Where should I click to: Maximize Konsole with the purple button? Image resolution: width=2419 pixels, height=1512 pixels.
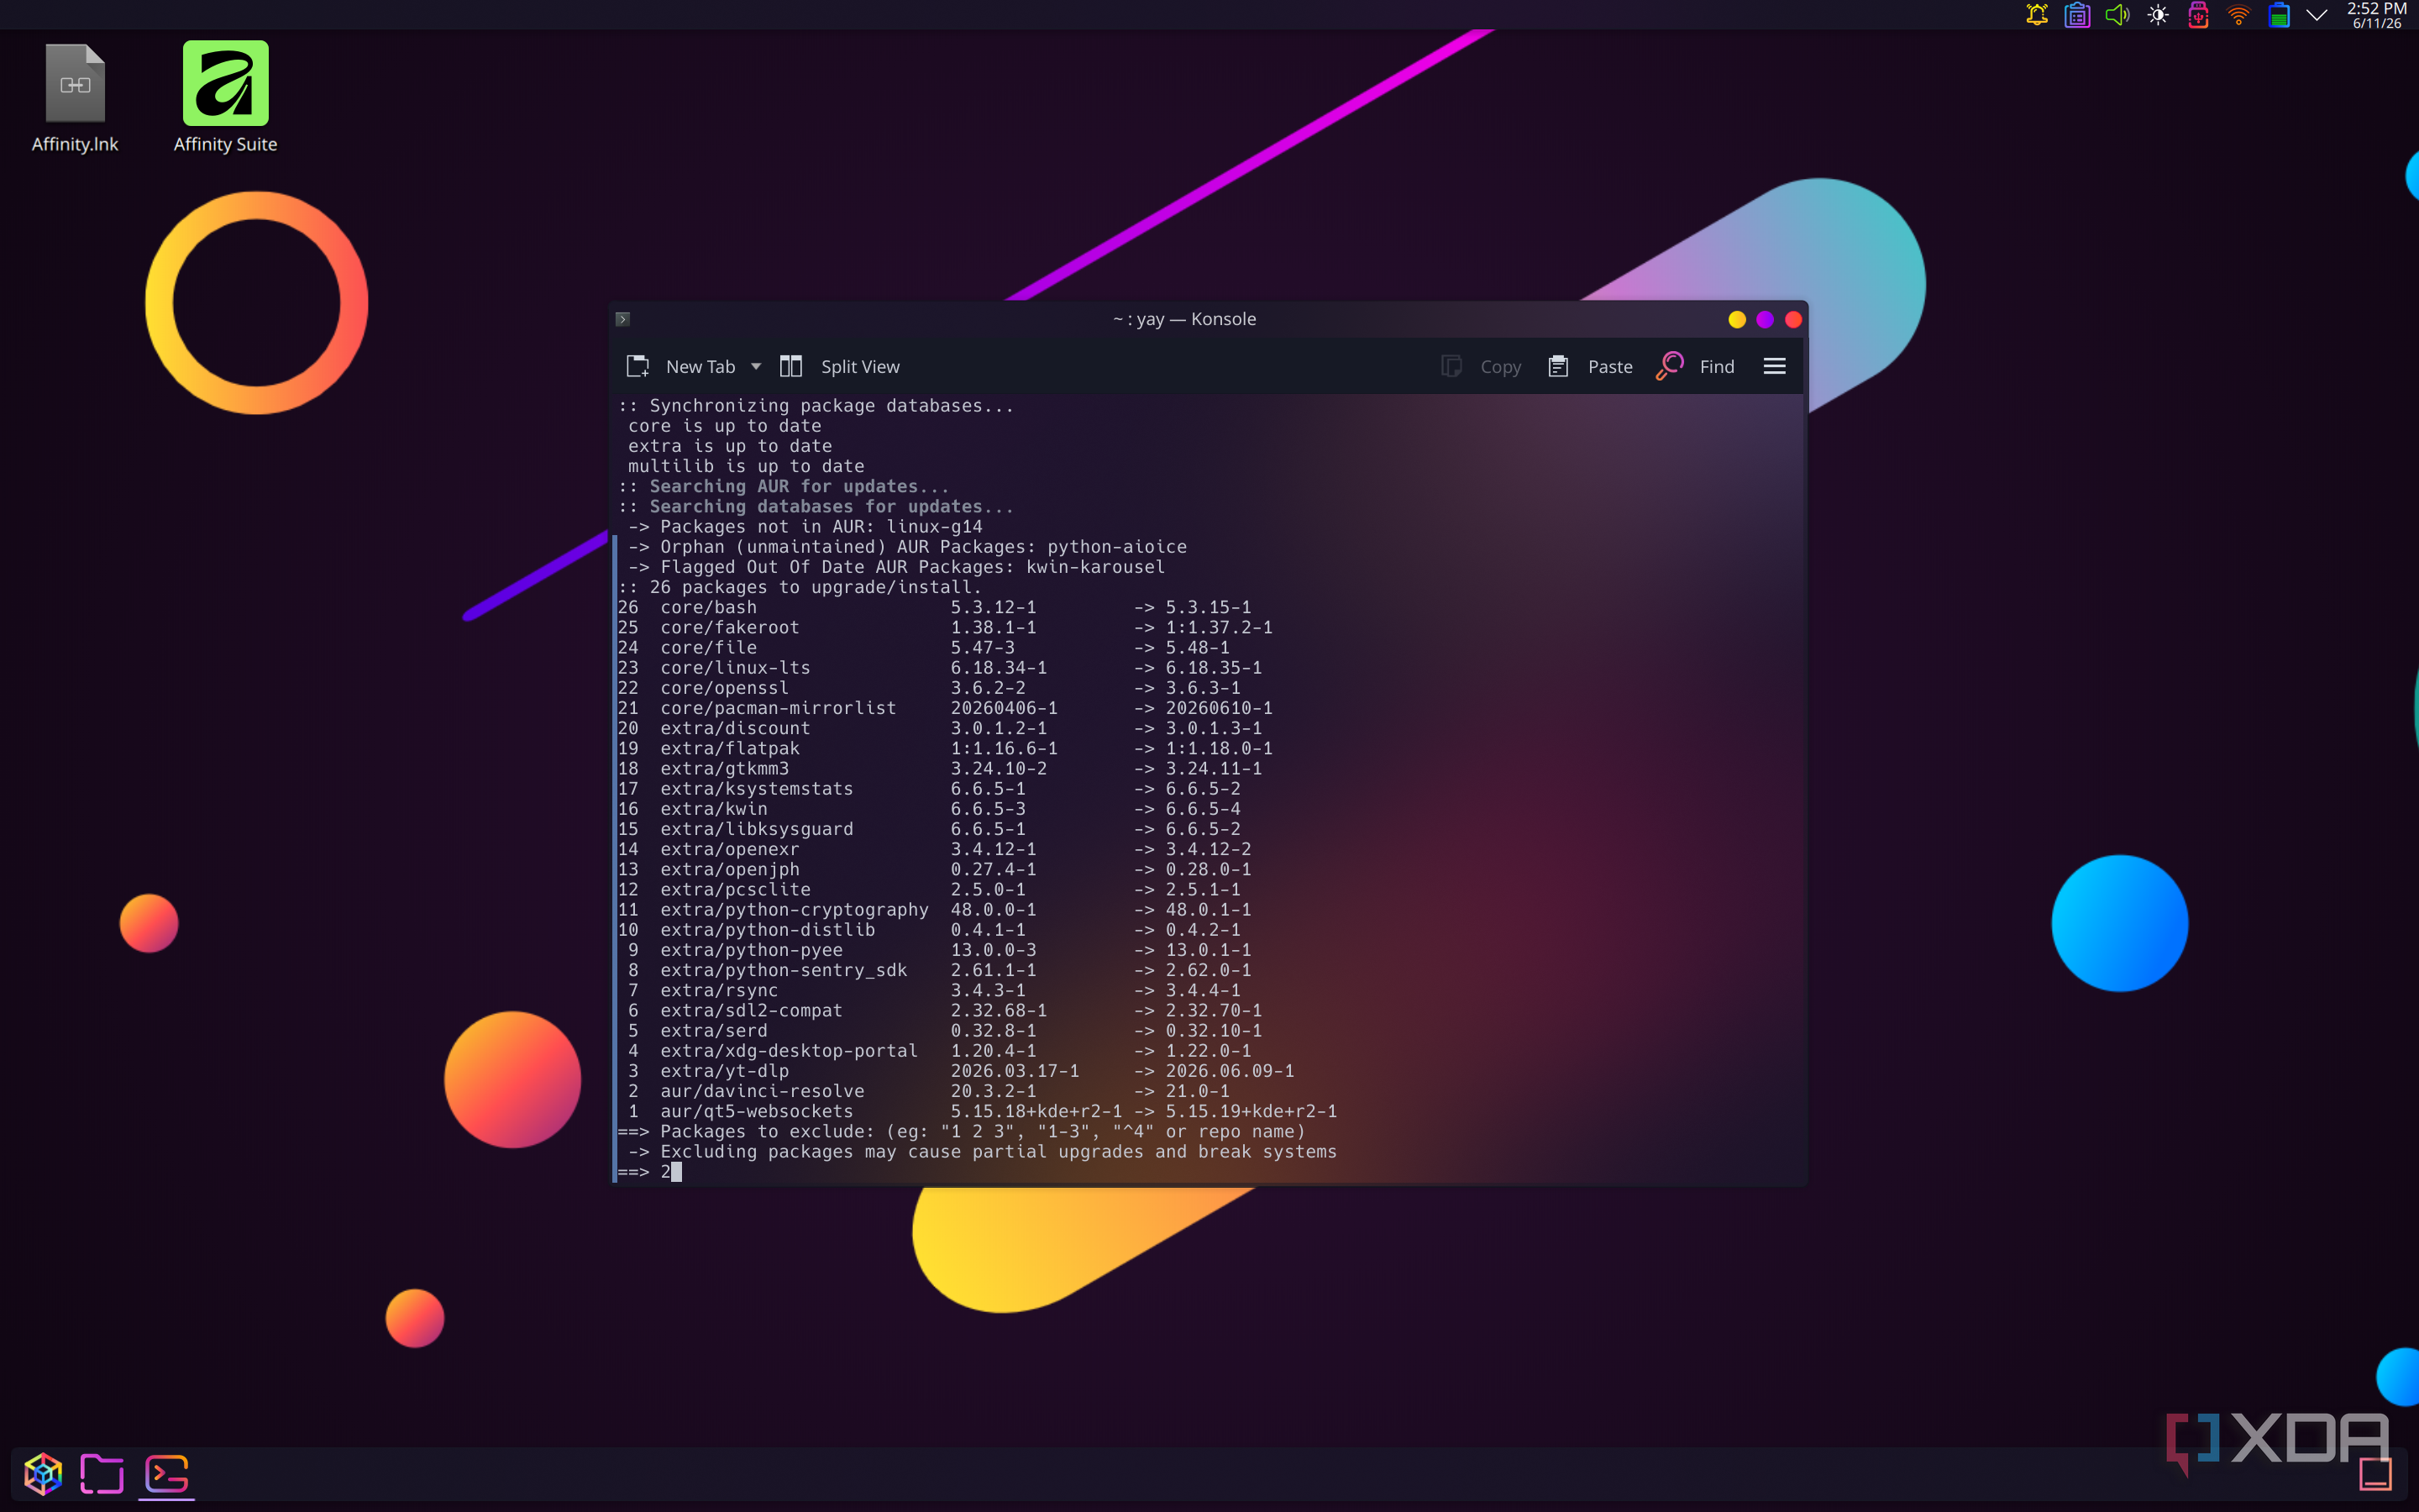pos(1764,319)
